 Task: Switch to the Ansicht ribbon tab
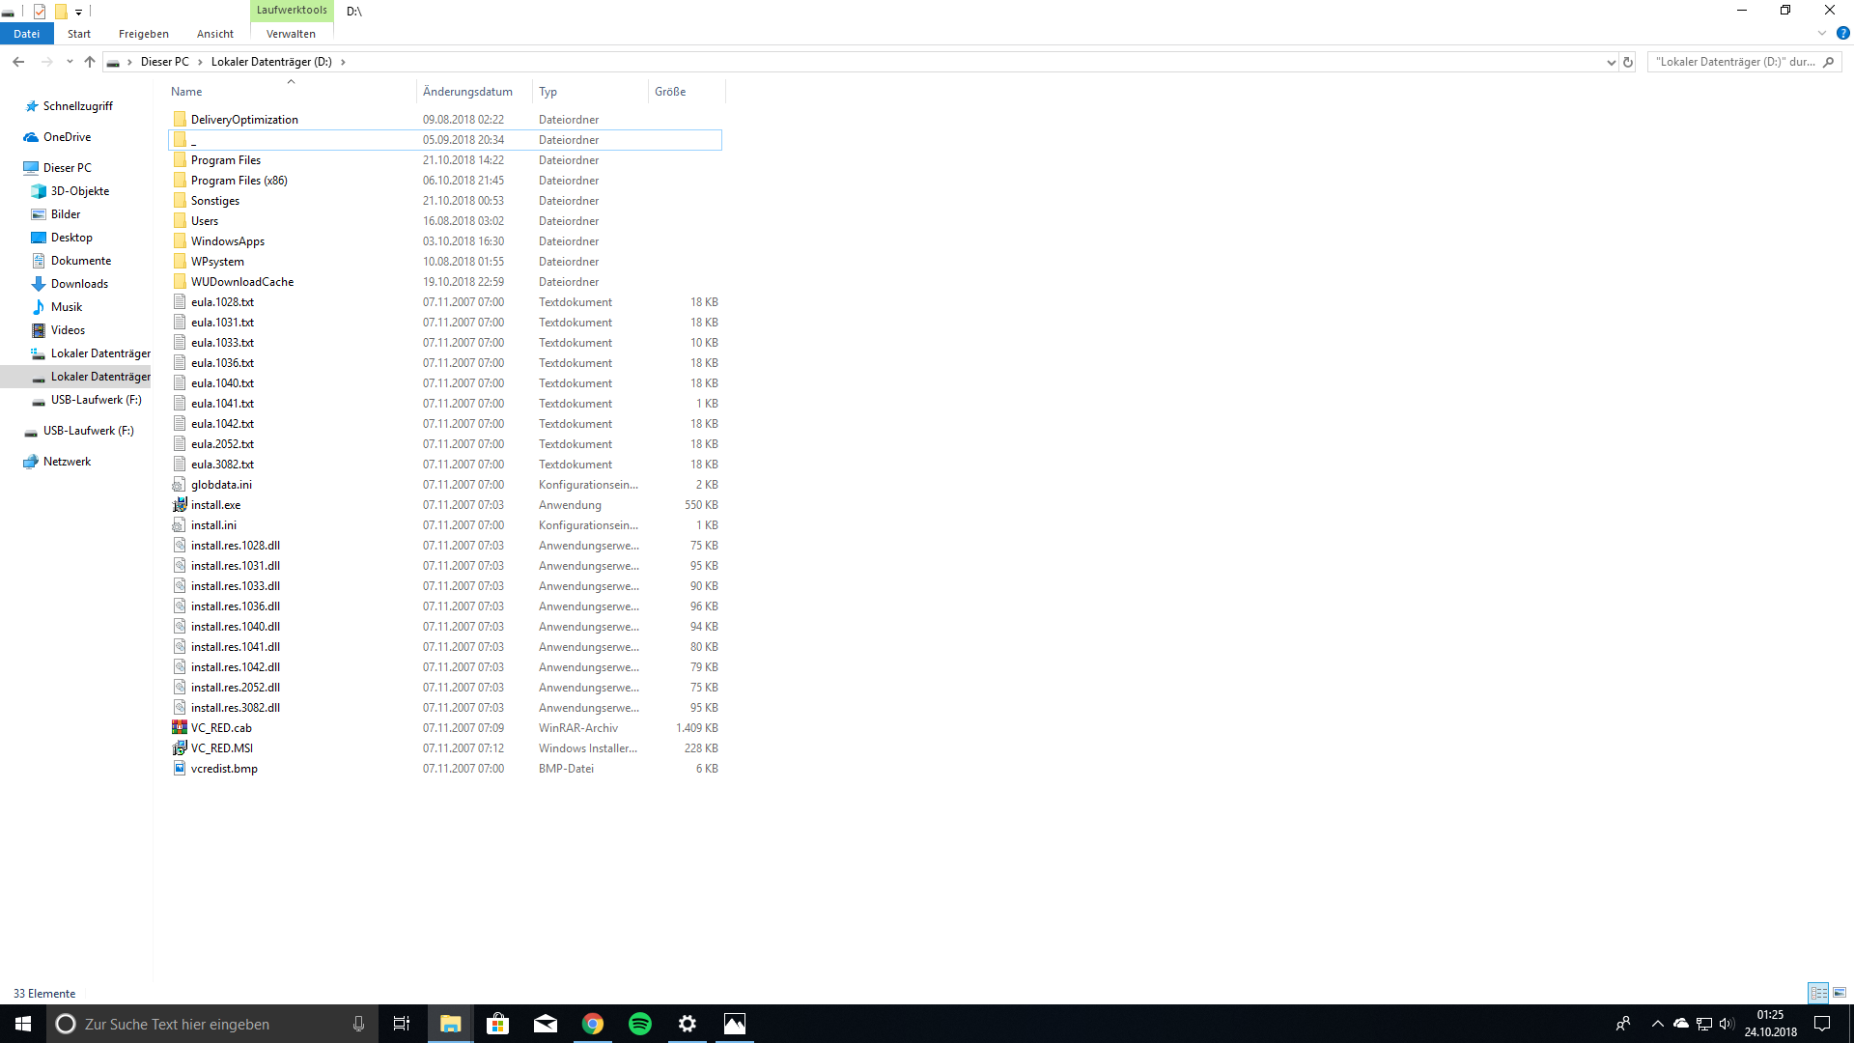[214, 34]
